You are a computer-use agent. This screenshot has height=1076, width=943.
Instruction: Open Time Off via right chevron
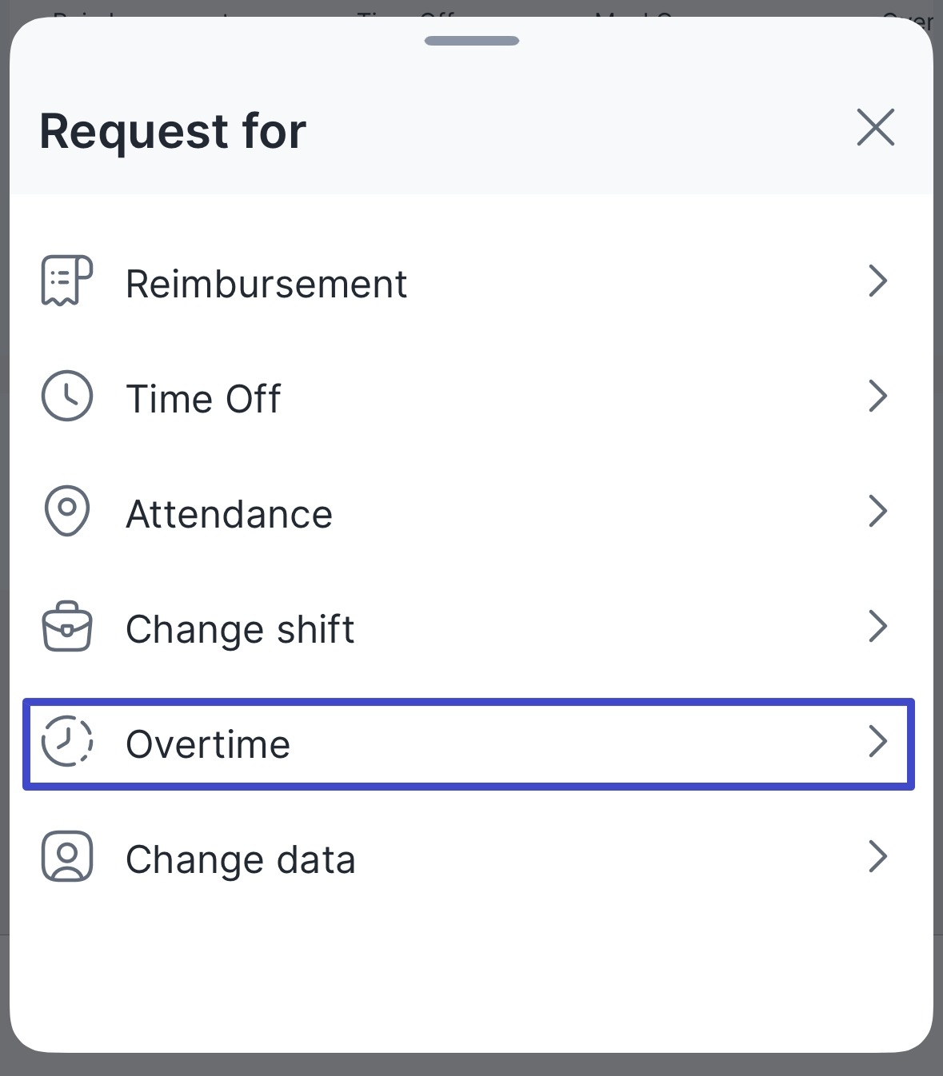[878, 397]
